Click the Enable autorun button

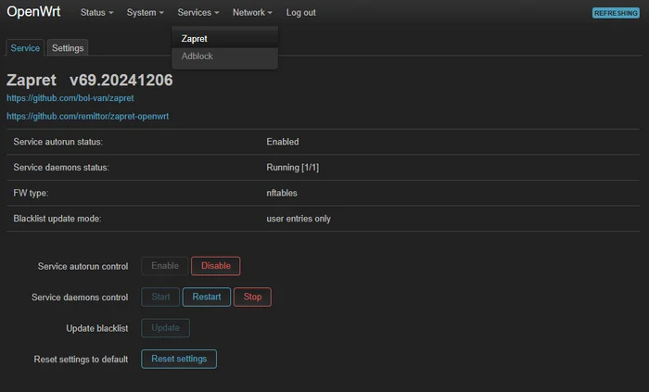coord(165,266)
